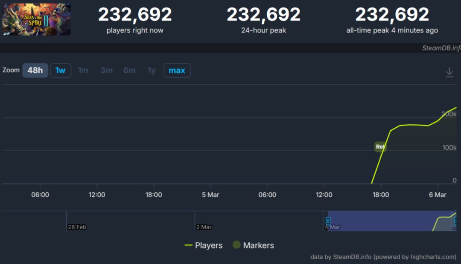Select the max zoom range
Viewport: 461px width, 264px height.
177,70
